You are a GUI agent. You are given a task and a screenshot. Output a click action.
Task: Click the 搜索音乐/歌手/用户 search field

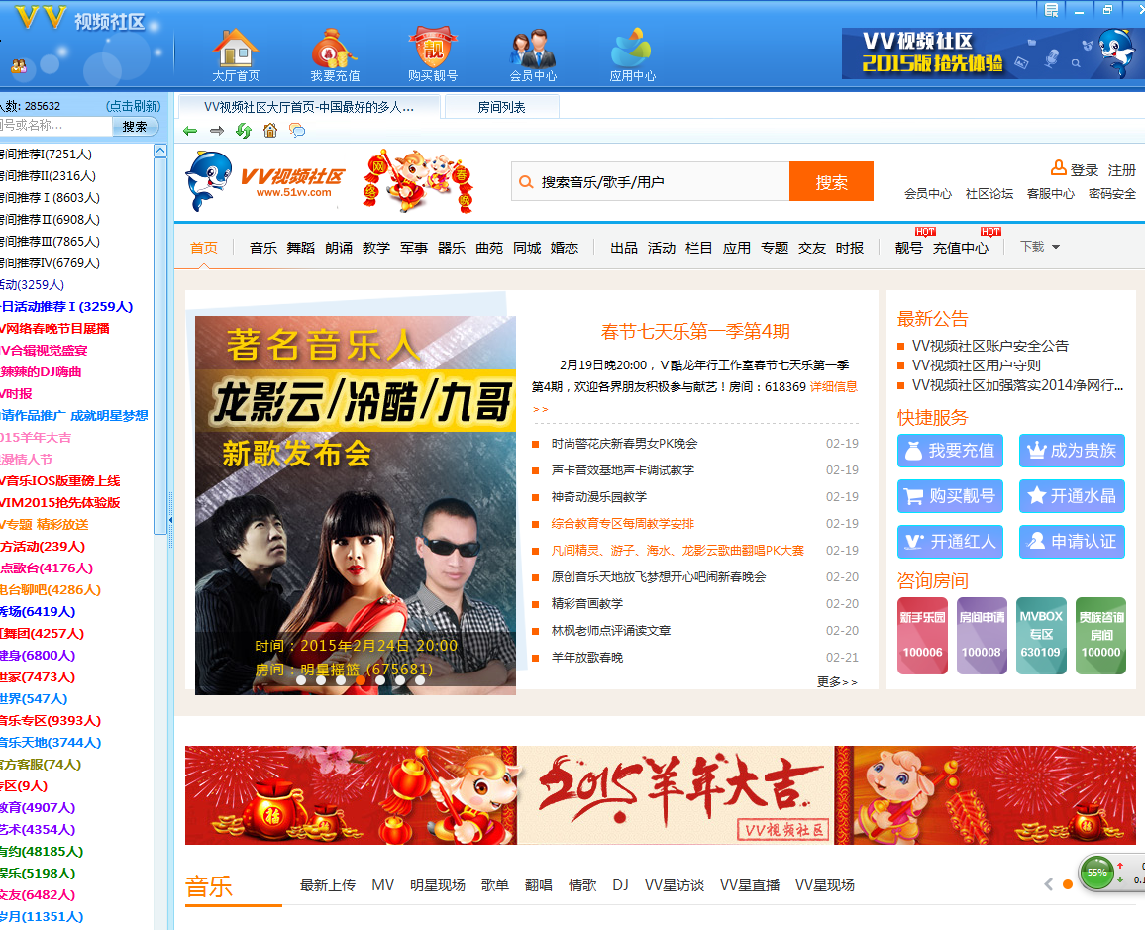click(659, 182)
